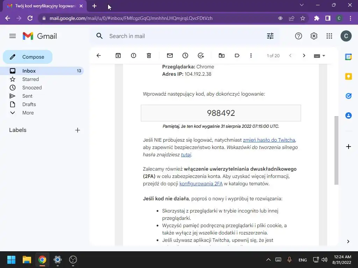Image resolution: width=358 pixels, height=268 pixels.
Task: Open the Starred folder
Action: point(42,79)
